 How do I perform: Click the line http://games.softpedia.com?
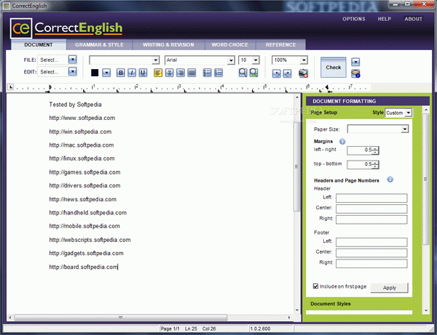tap(84, 172)
